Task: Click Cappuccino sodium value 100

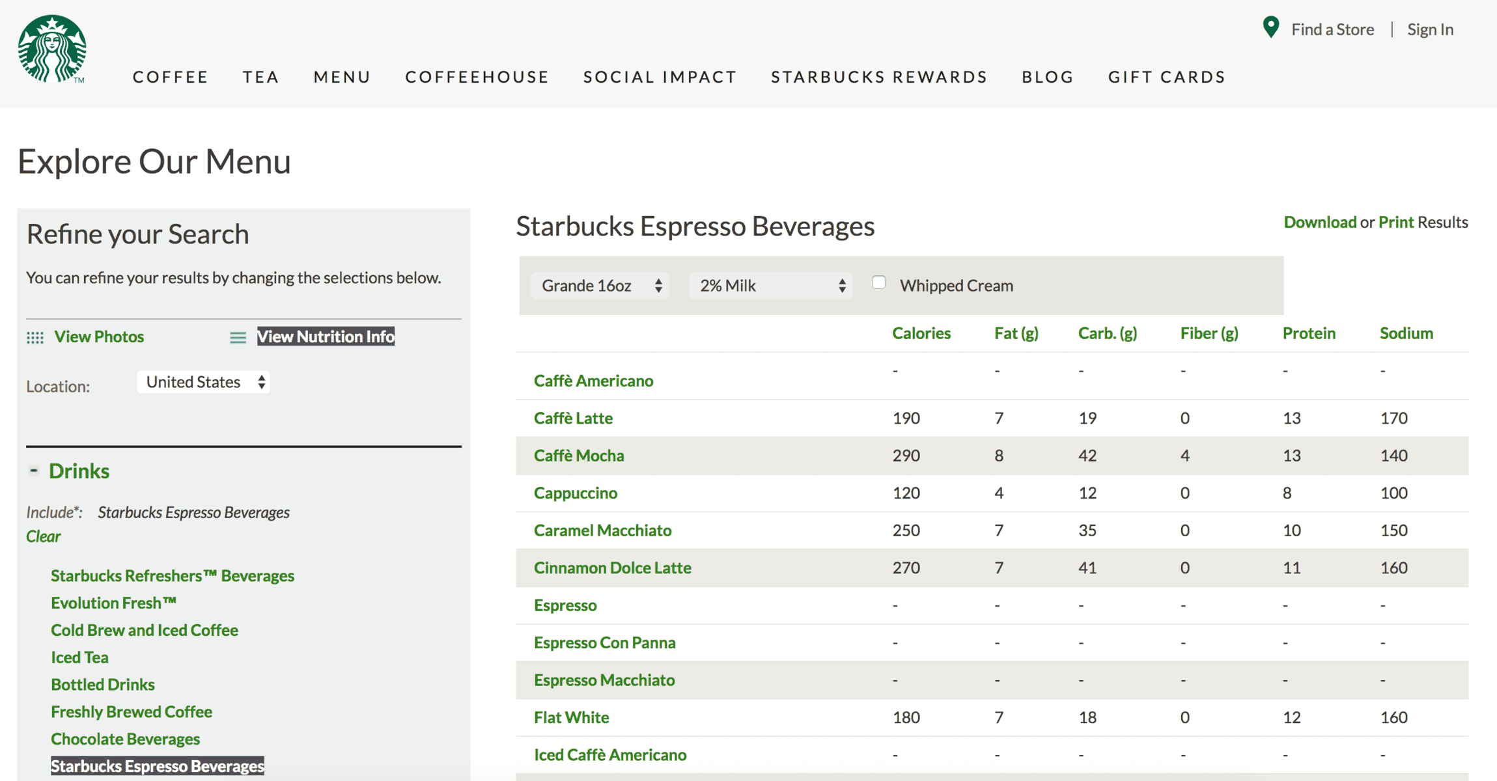Action: 1394,493
